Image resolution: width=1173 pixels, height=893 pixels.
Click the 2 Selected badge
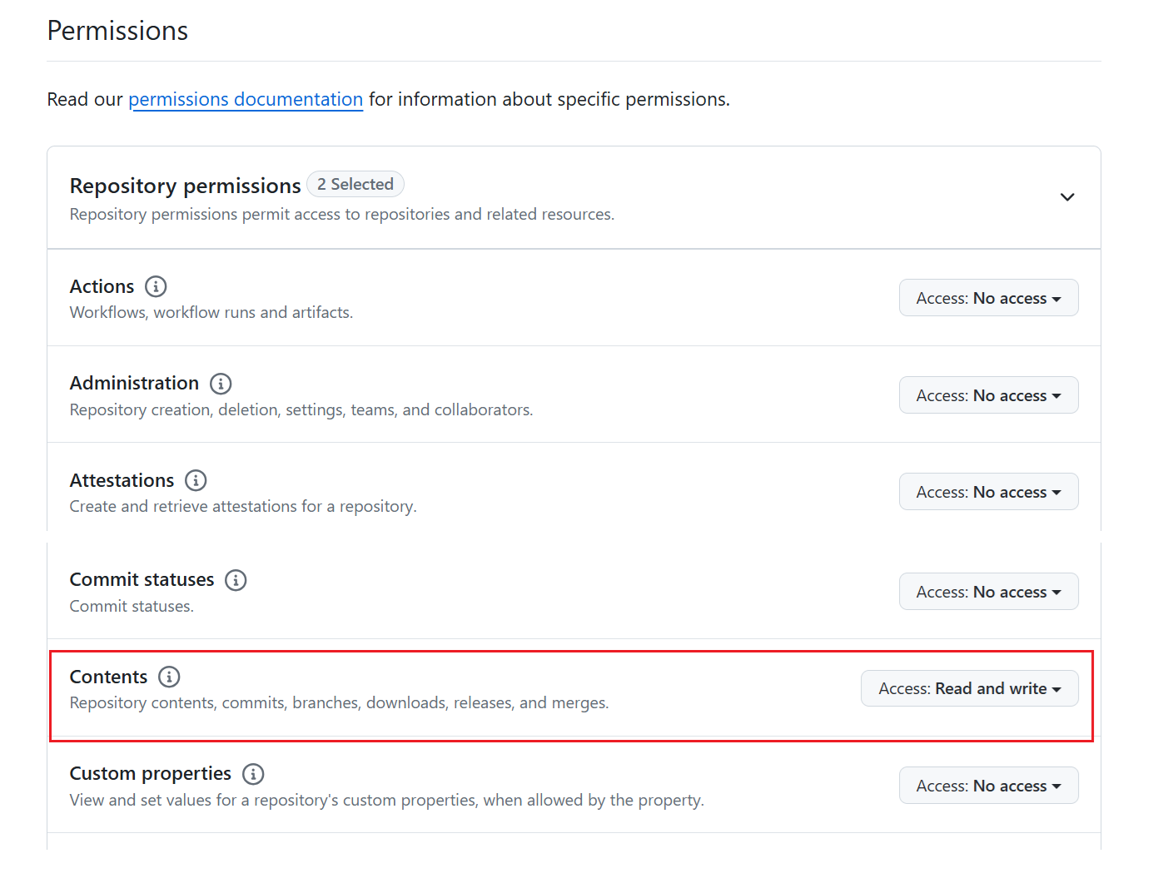click(x=355, y=184)
